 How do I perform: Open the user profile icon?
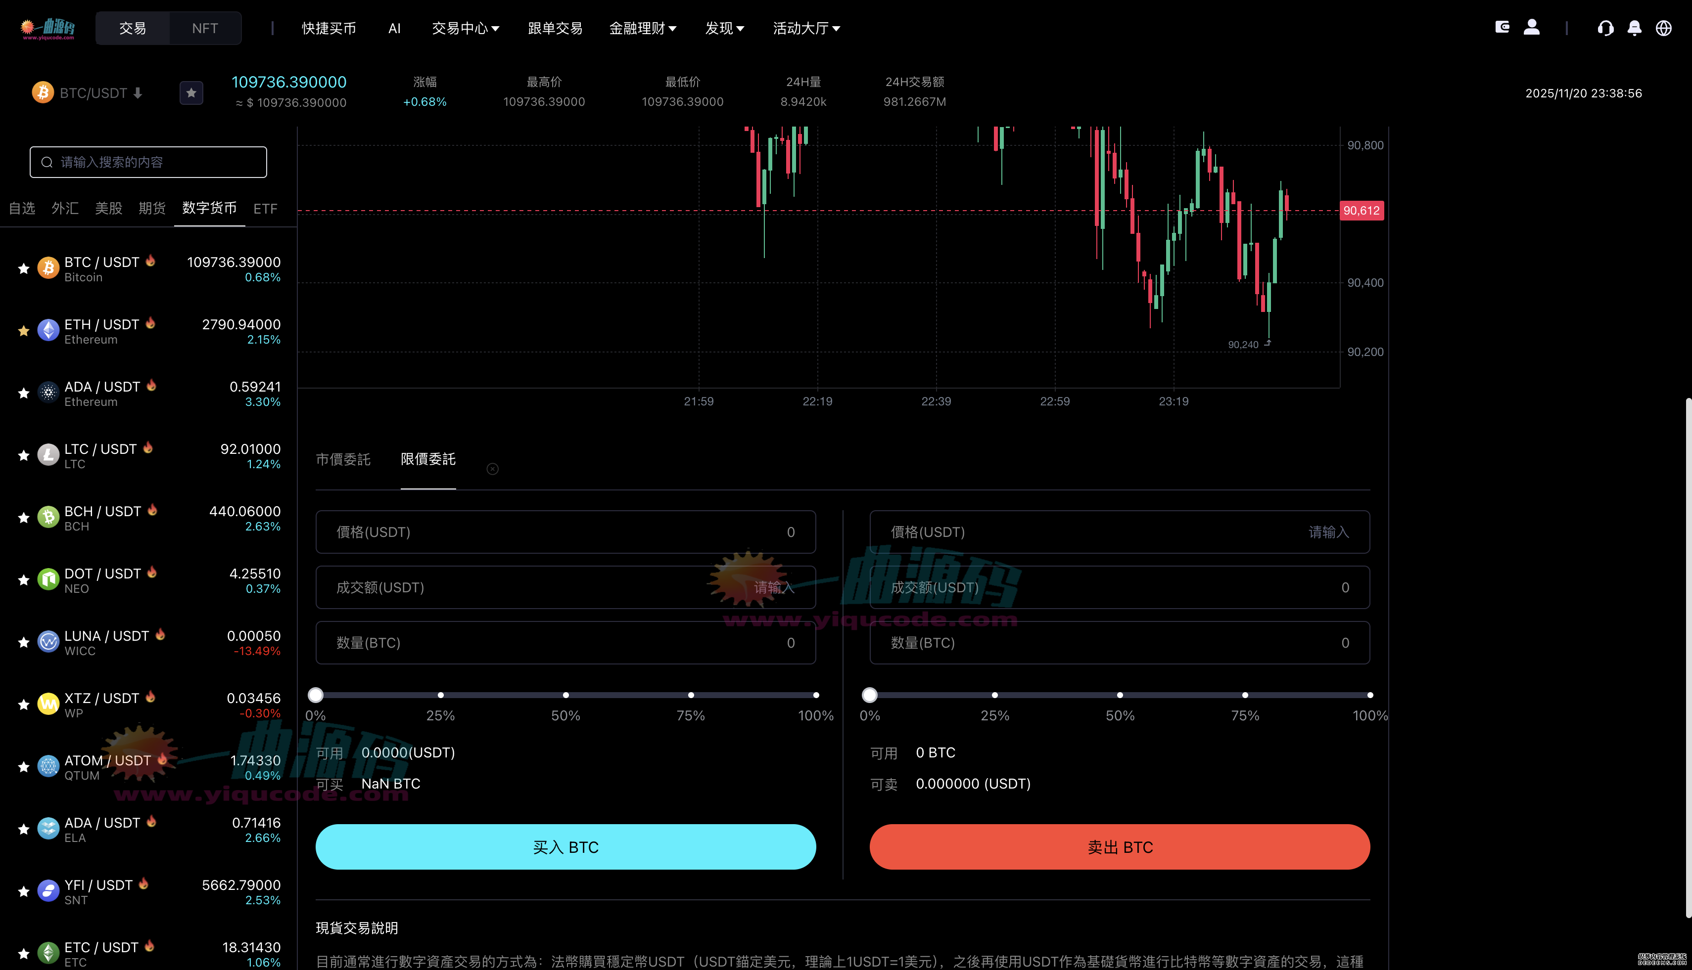click(x=1532, y=28)
